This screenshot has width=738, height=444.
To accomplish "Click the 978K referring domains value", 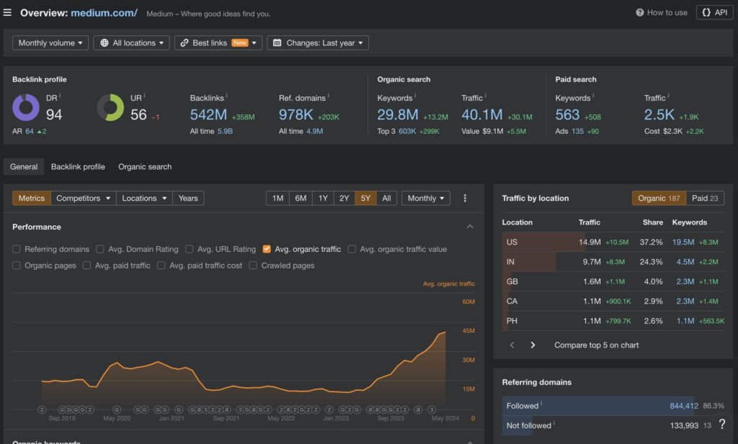I will (295, 114).
